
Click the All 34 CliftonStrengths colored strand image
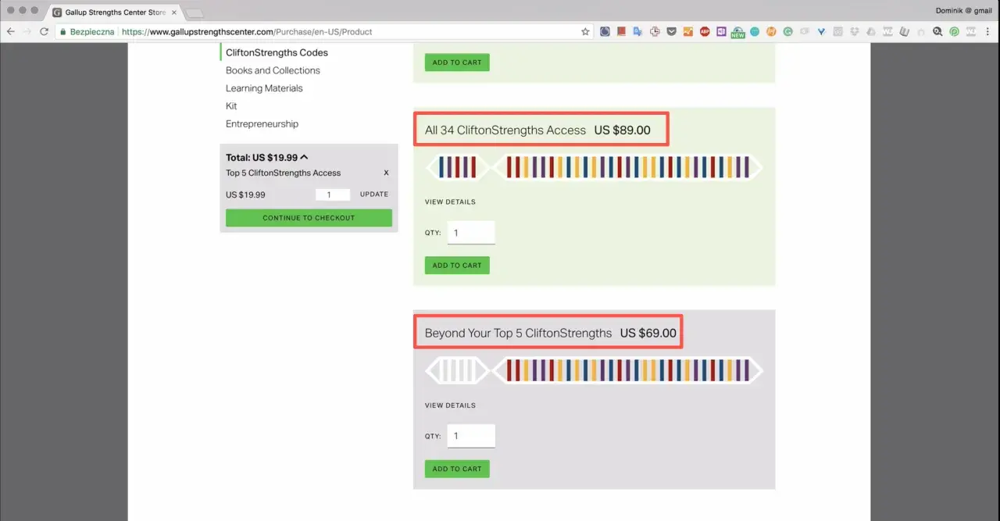pyautogui.click(x=594, y=167)
